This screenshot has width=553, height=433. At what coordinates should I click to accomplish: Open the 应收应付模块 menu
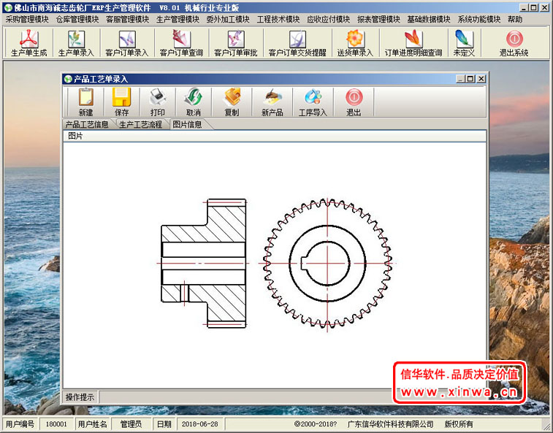point(328,19)
